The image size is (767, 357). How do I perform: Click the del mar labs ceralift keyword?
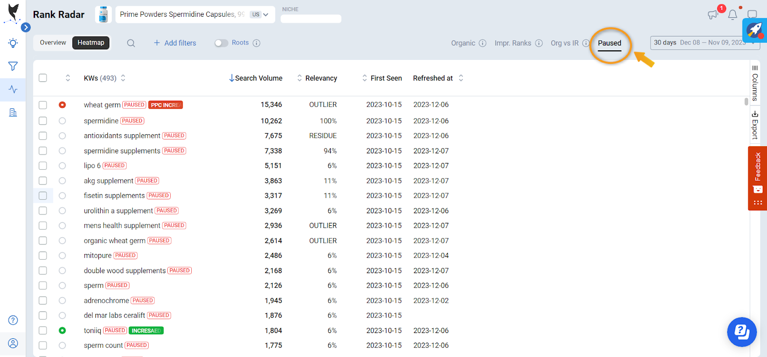(115, 315)
